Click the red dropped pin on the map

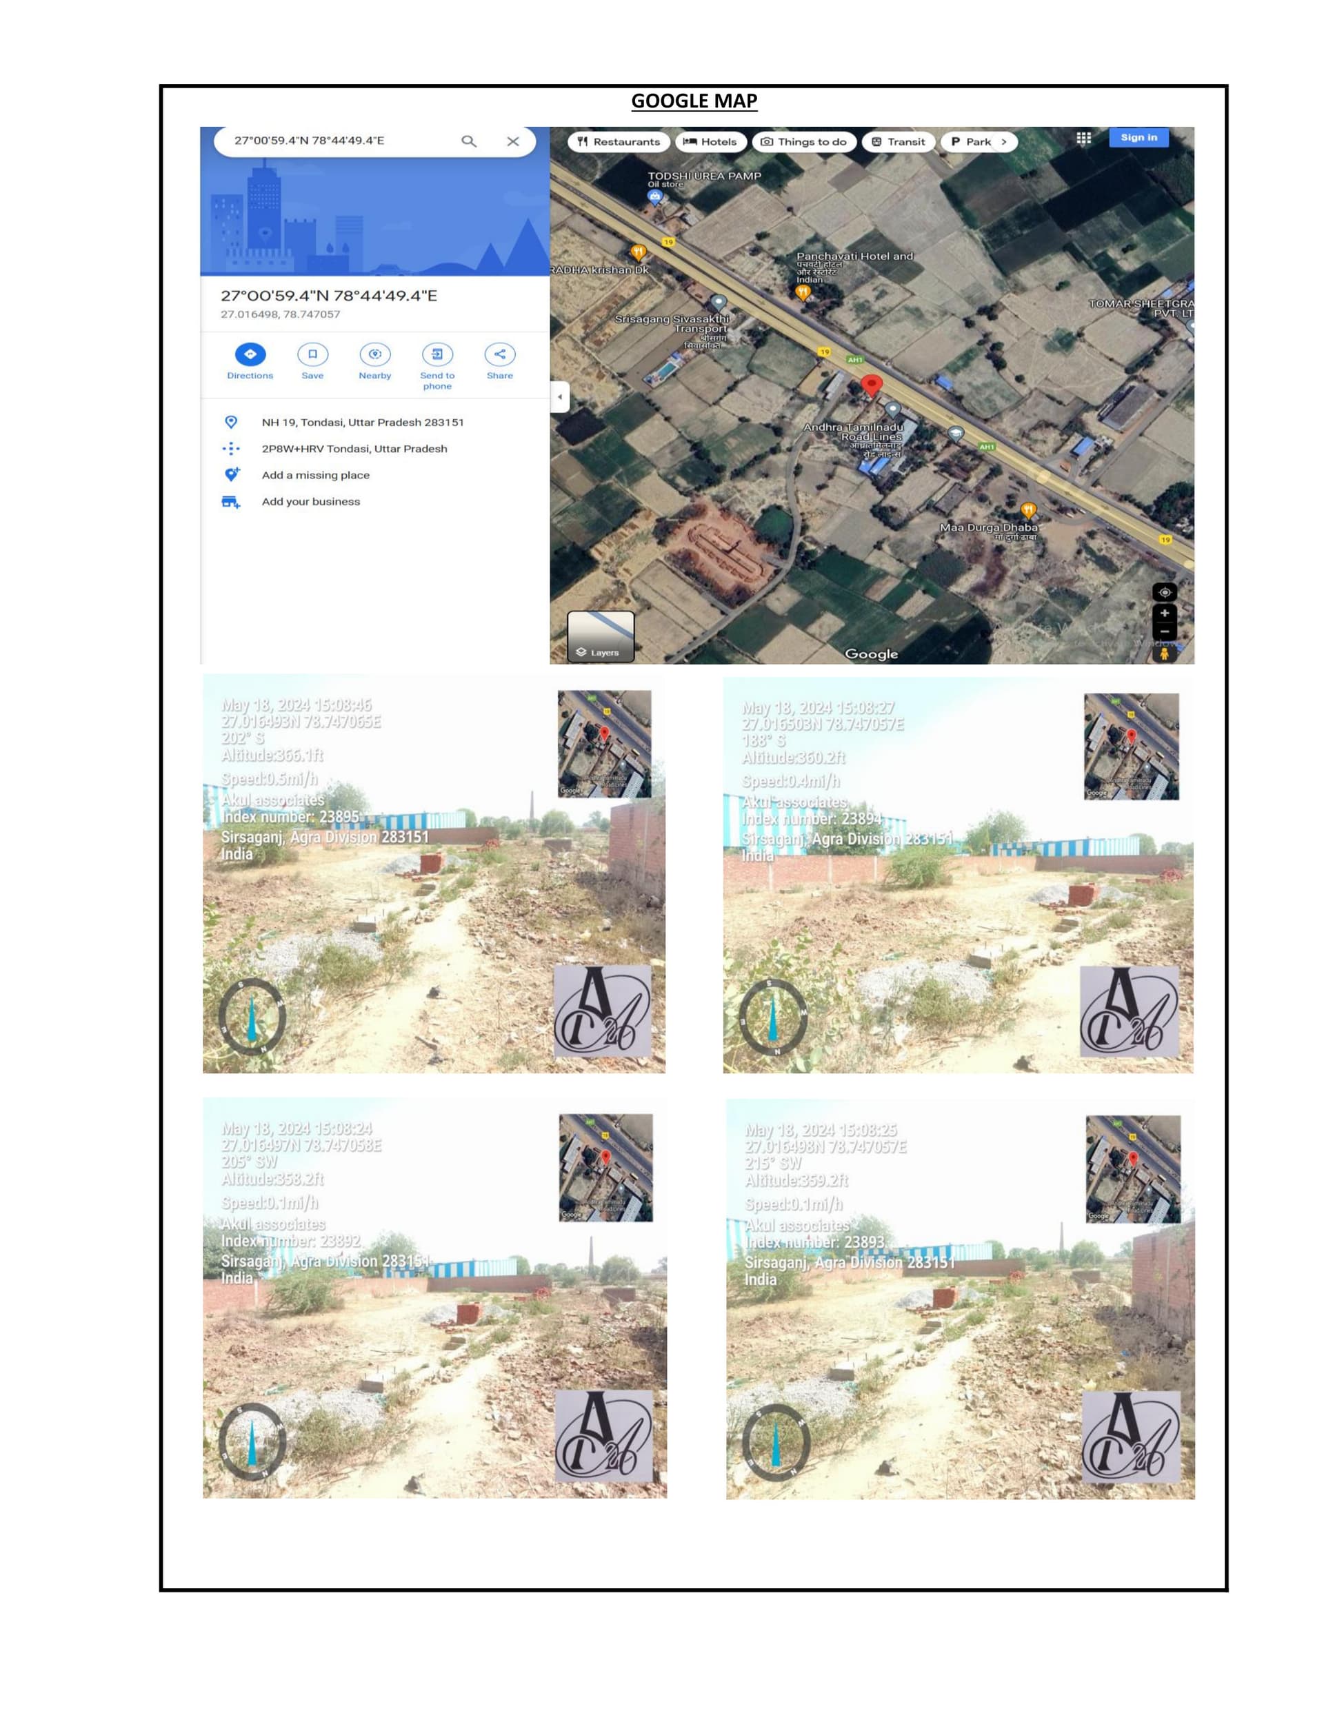tap(871, 386)
